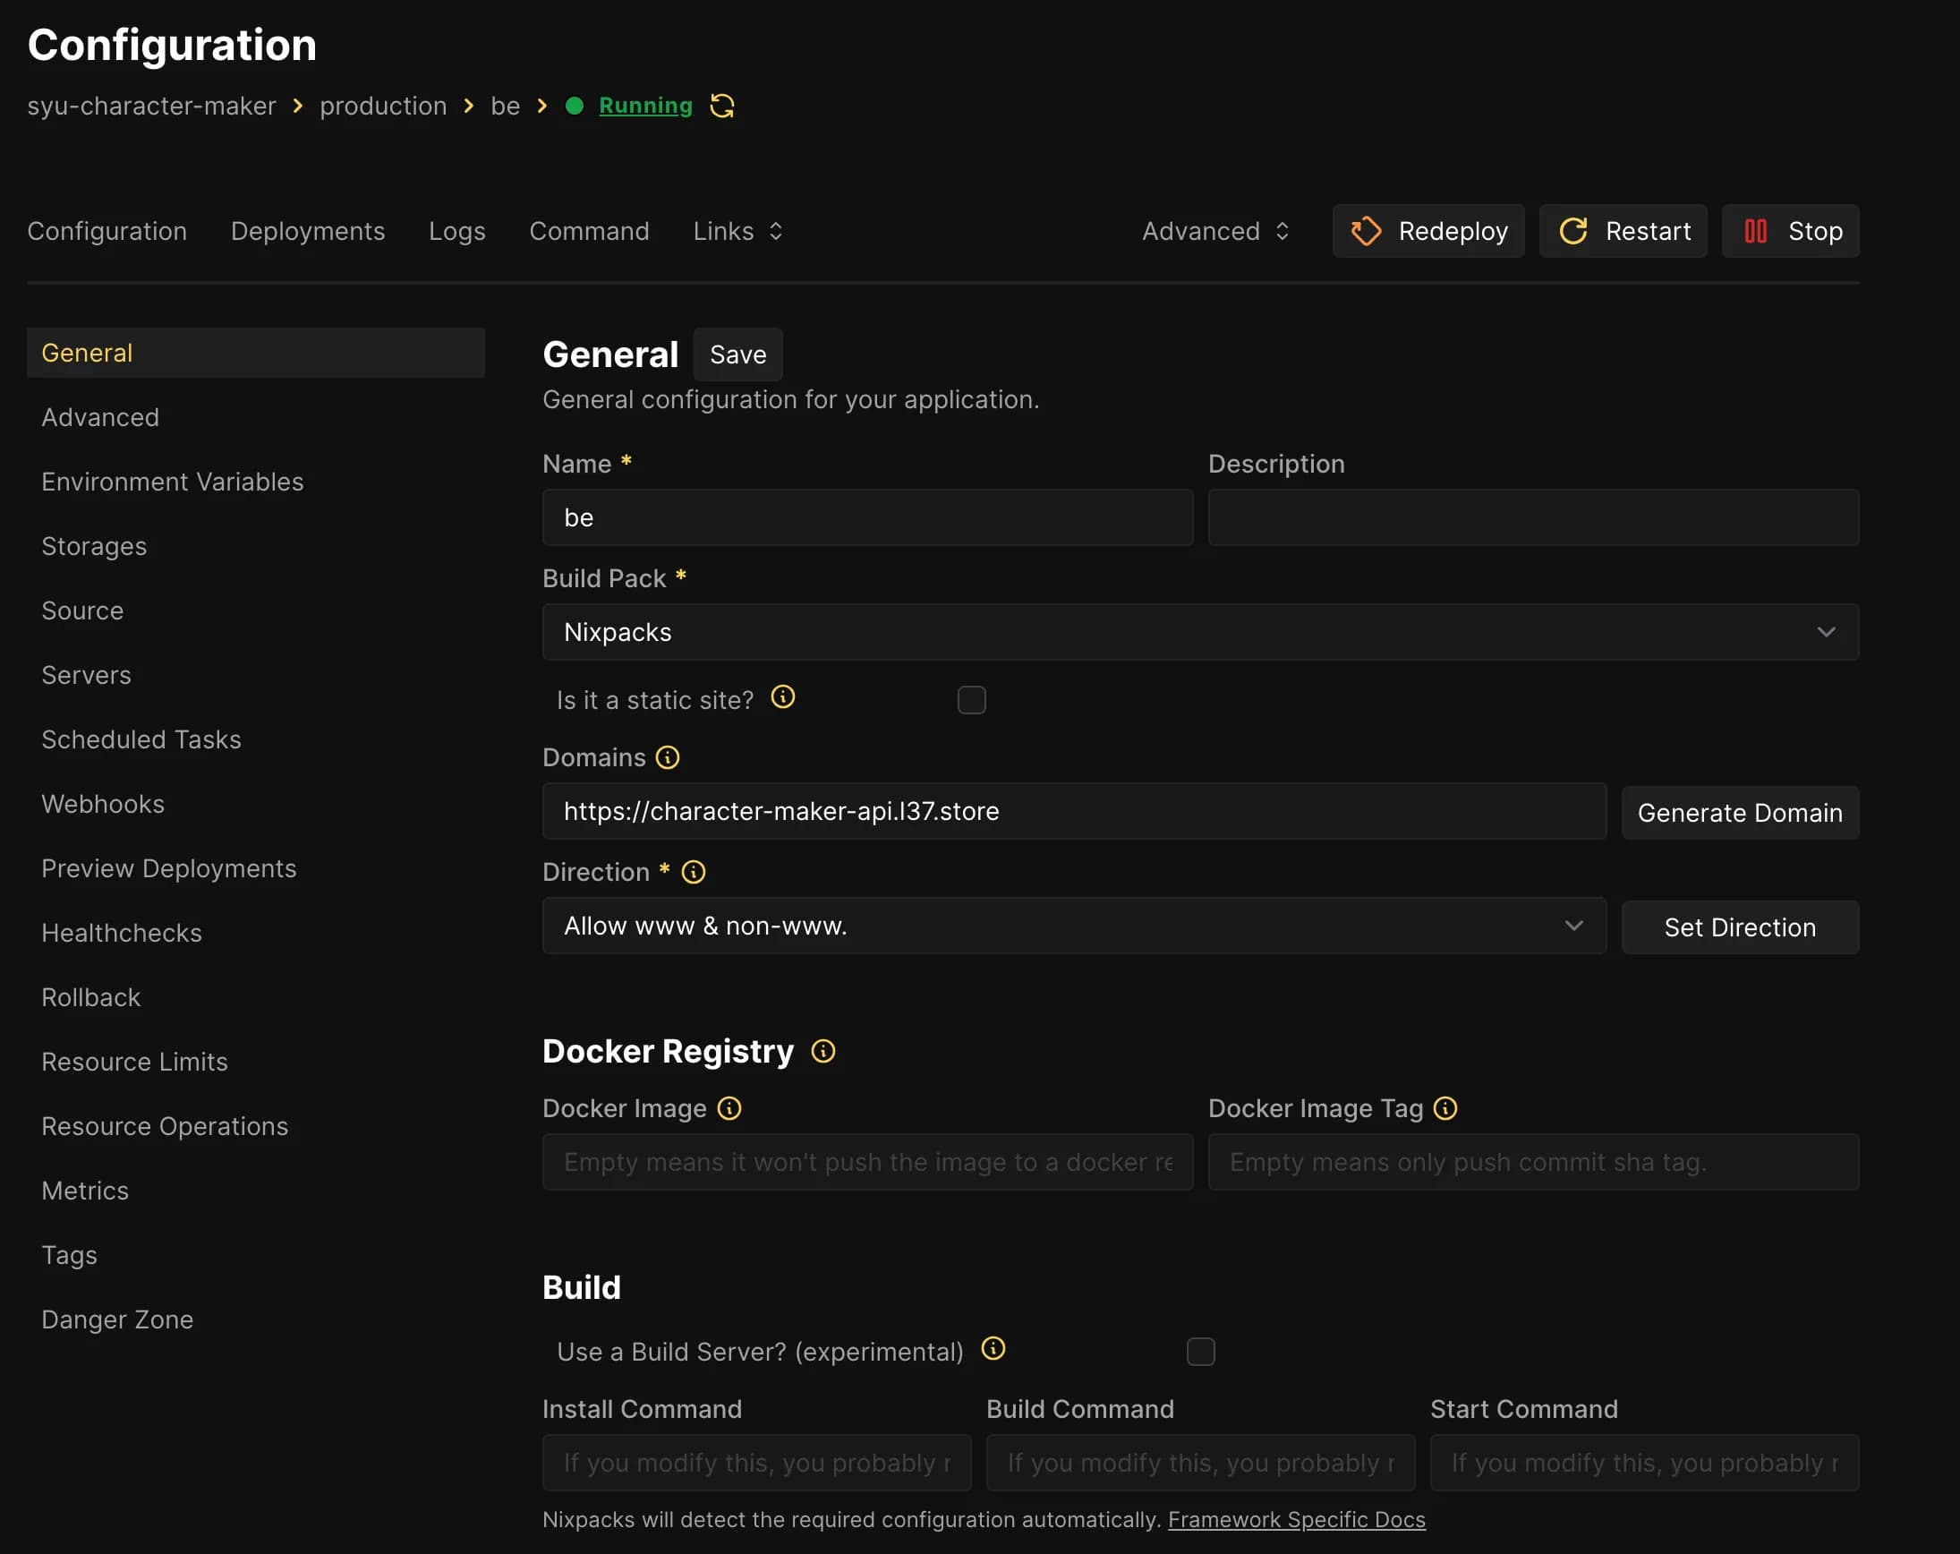Expand the Links menu
Viewport: 1960px width, 1554px height.
point(737,231)
